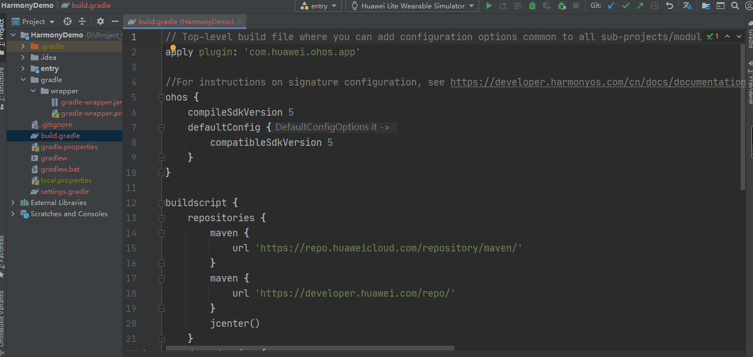Click the gray Stop square button
753x357 pixels.
(576, 6)
